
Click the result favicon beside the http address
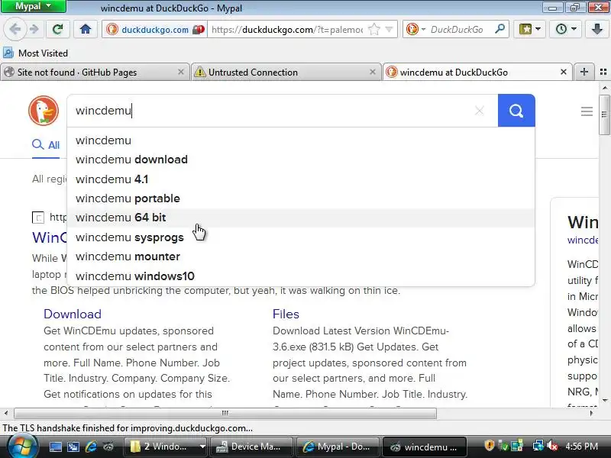click(37, 218)
